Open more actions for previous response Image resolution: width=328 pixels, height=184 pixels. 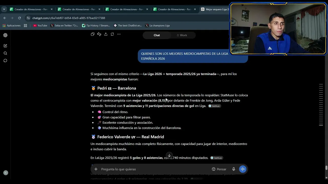(x=119, y=34)
